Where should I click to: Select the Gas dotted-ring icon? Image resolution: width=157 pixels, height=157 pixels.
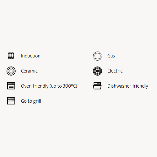coord(97,56)
